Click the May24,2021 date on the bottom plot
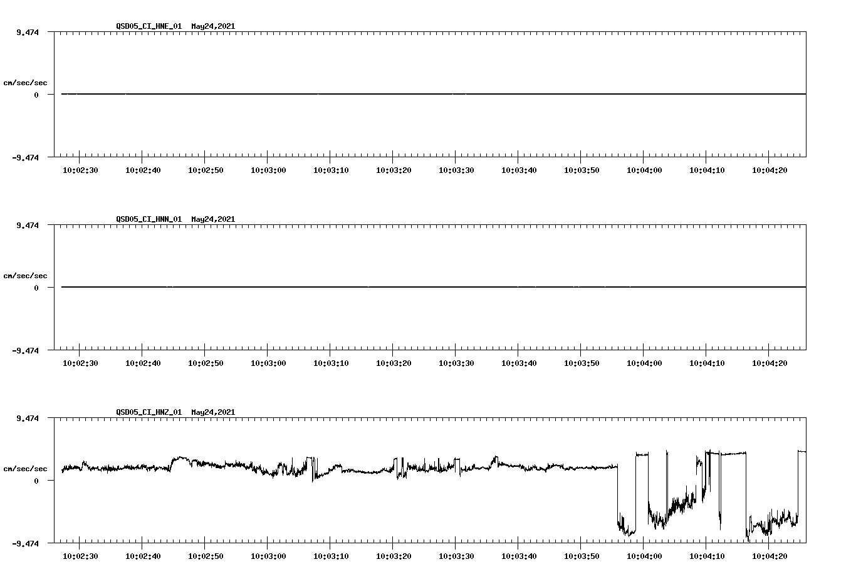The width and height of the screenshot is (851, 579). [x=212, y=412]
